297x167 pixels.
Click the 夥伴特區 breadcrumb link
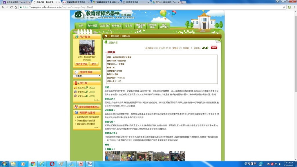click(x=115, y=36)
